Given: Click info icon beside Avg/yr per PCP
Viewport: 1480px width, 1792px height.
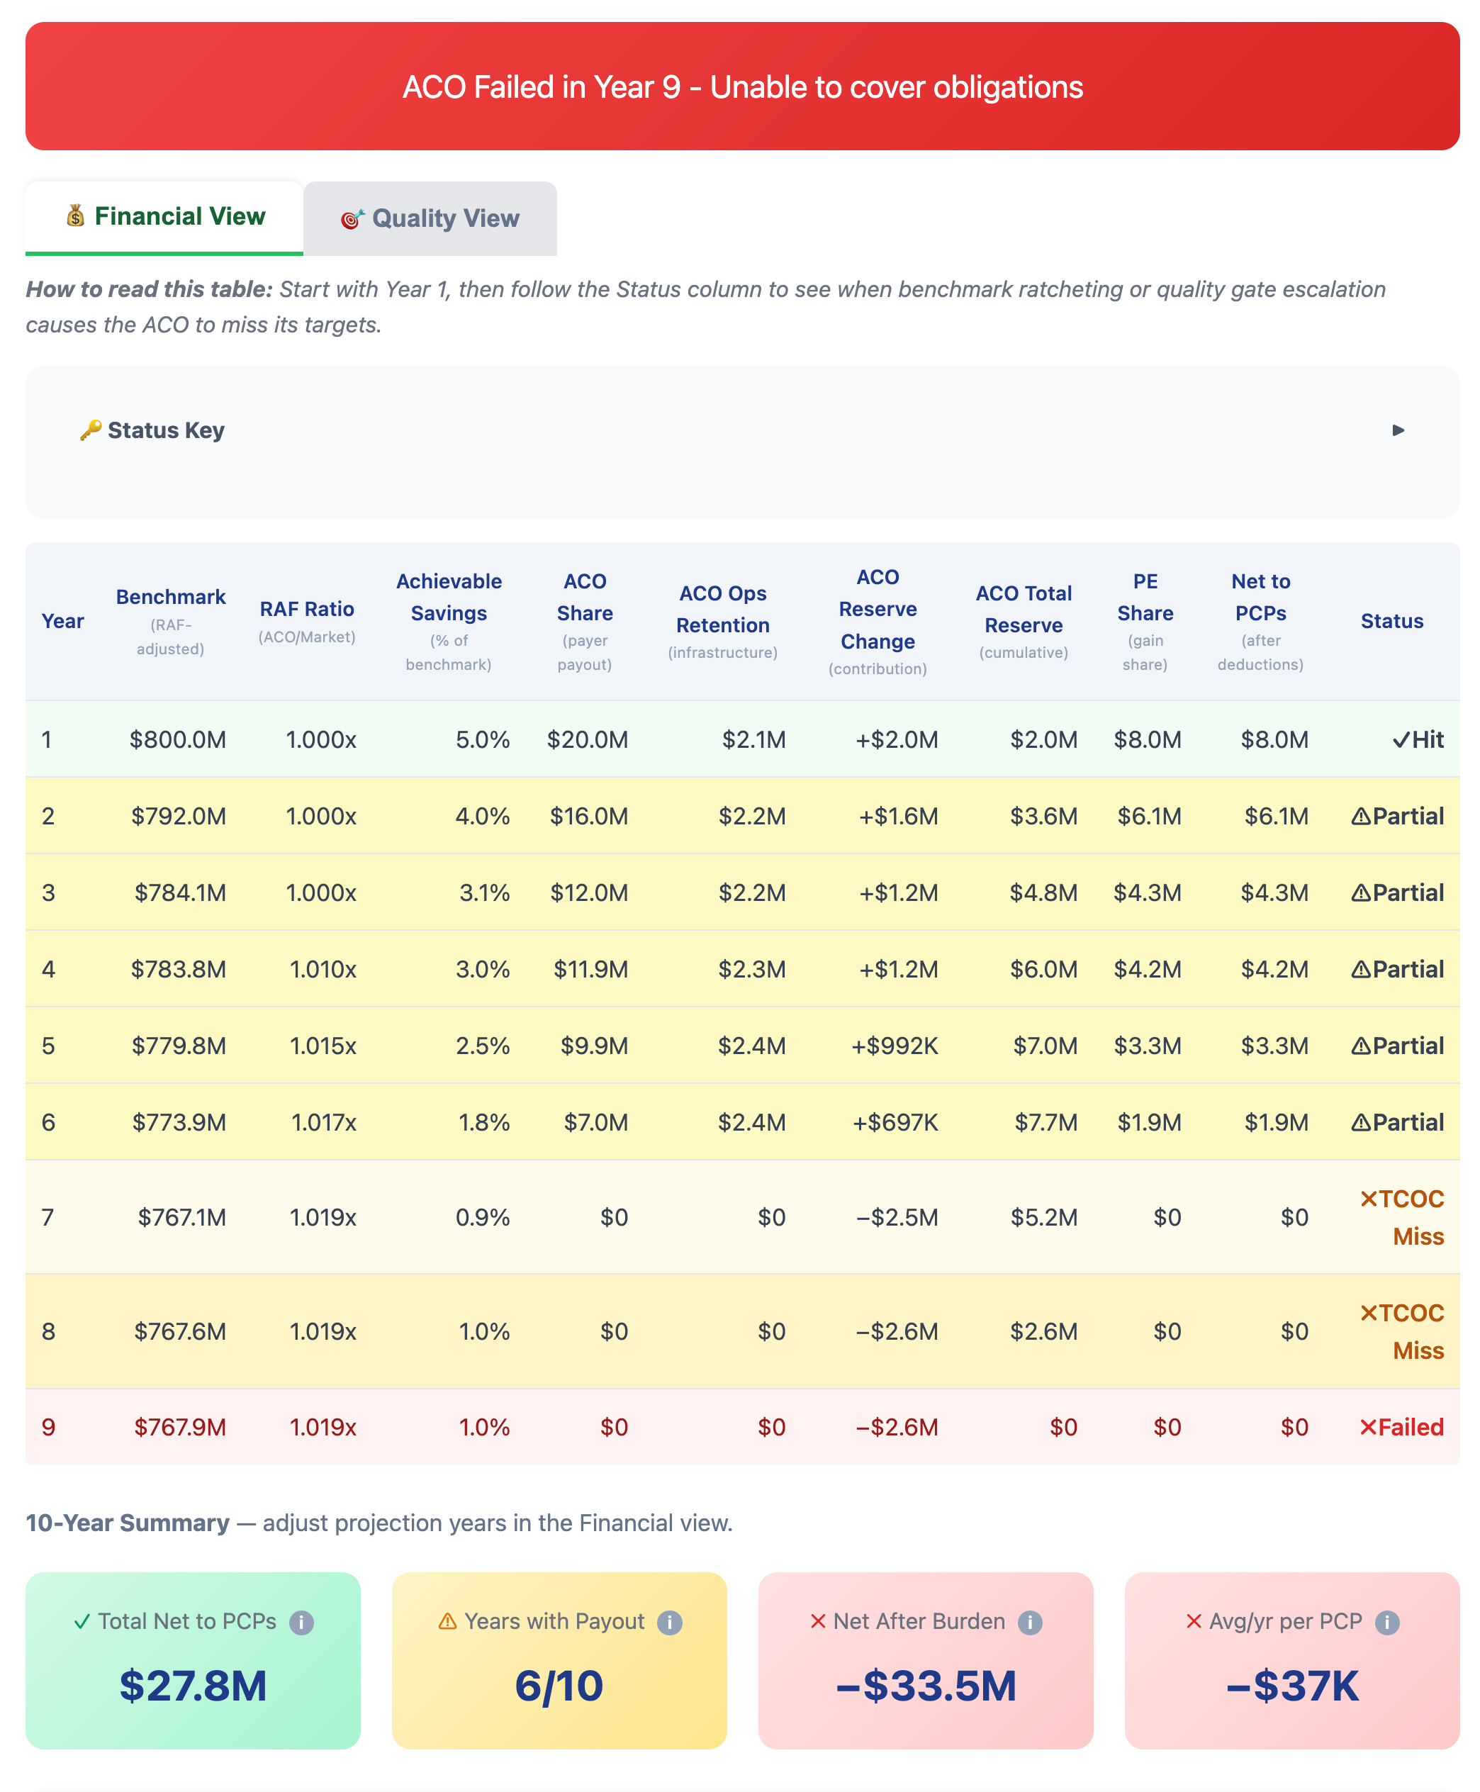Looking at the screenshot, I should (x=1387, y=1623).
